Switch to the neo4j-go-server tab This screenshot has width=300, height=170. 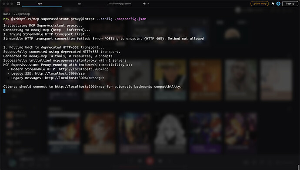pyautogui.click(x=120, y=3)
